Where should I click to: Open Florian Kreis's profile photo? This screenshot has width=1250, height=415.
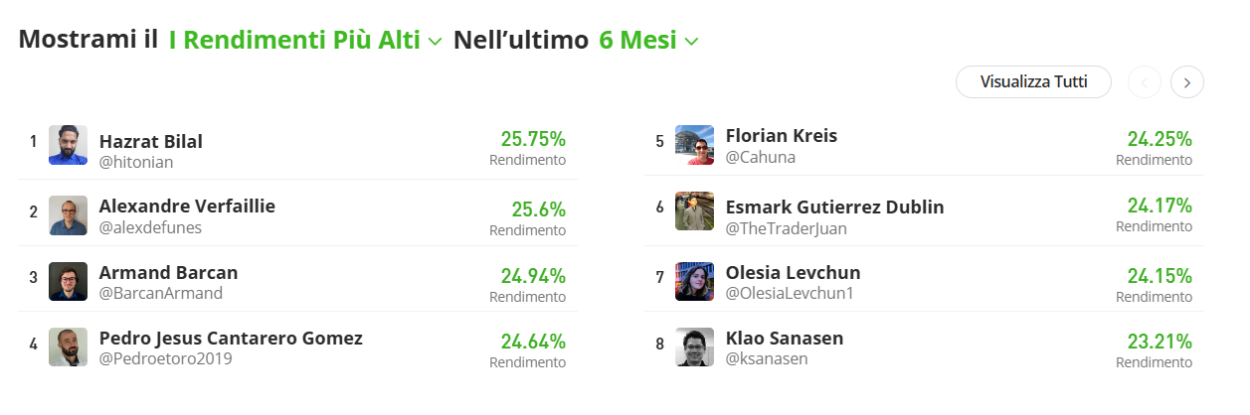tap(694, 145)
